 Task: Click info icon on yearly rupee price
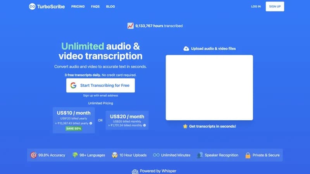coord(91,123)
